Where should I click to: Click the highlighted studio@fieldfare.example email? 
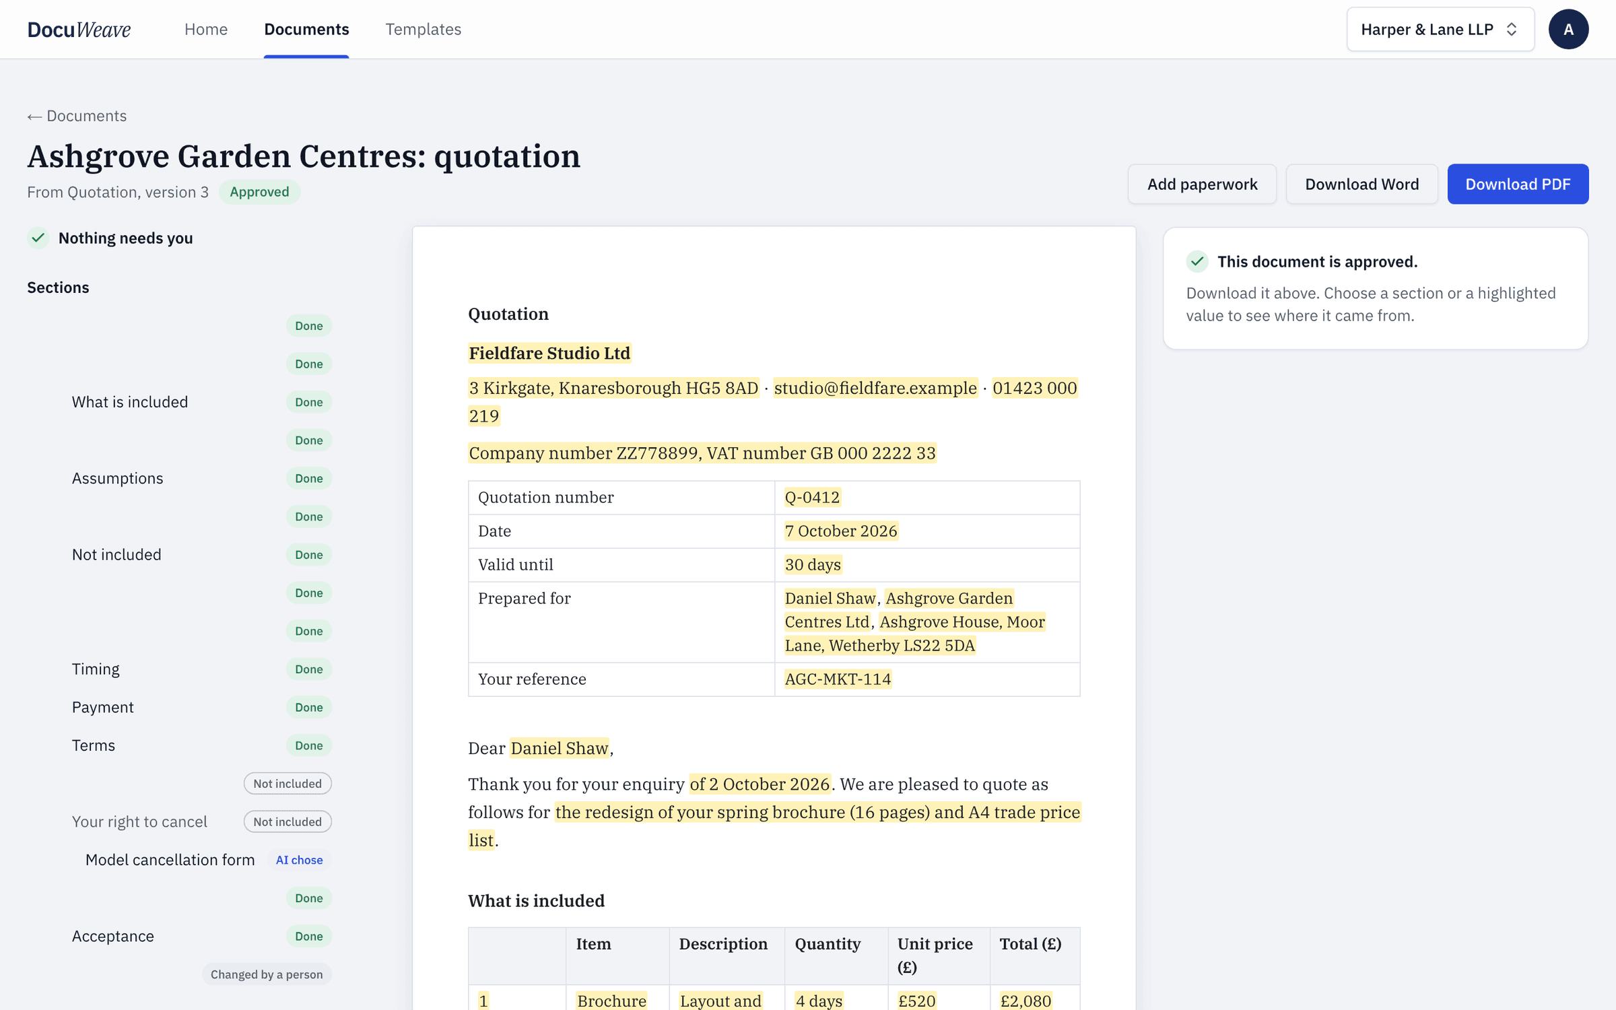pos(875,388)
